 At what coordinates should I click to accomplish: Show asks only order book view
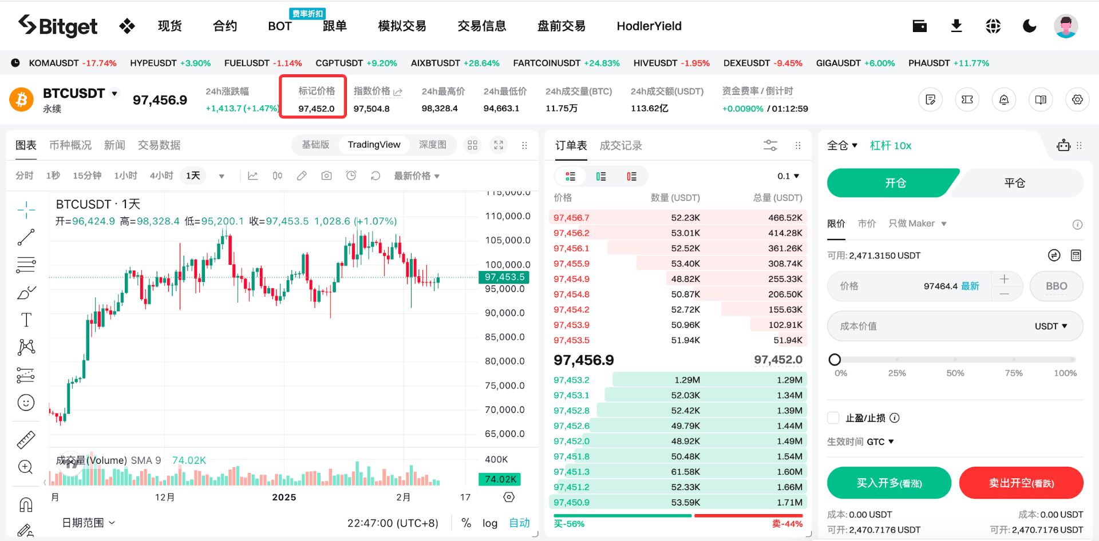tap(631, 176)
